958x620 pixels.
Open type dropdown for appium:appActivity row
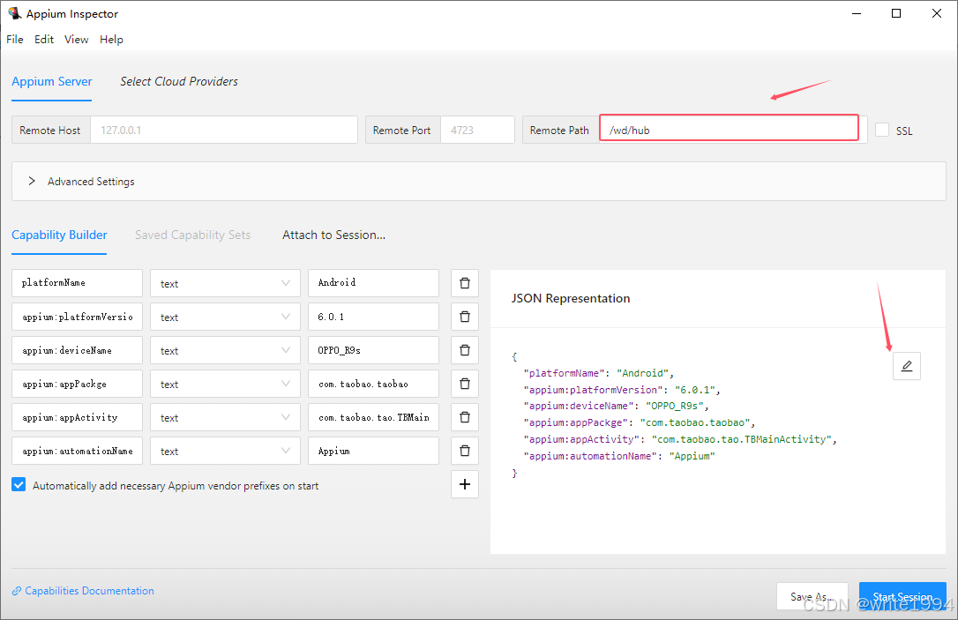pos(226,418)
